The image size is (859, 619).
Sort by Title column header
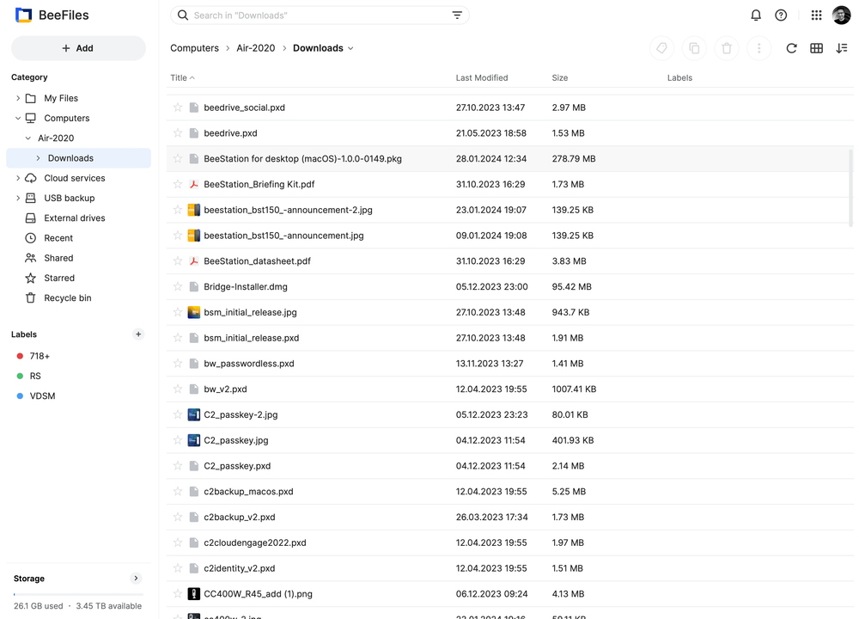coord(182,78)
